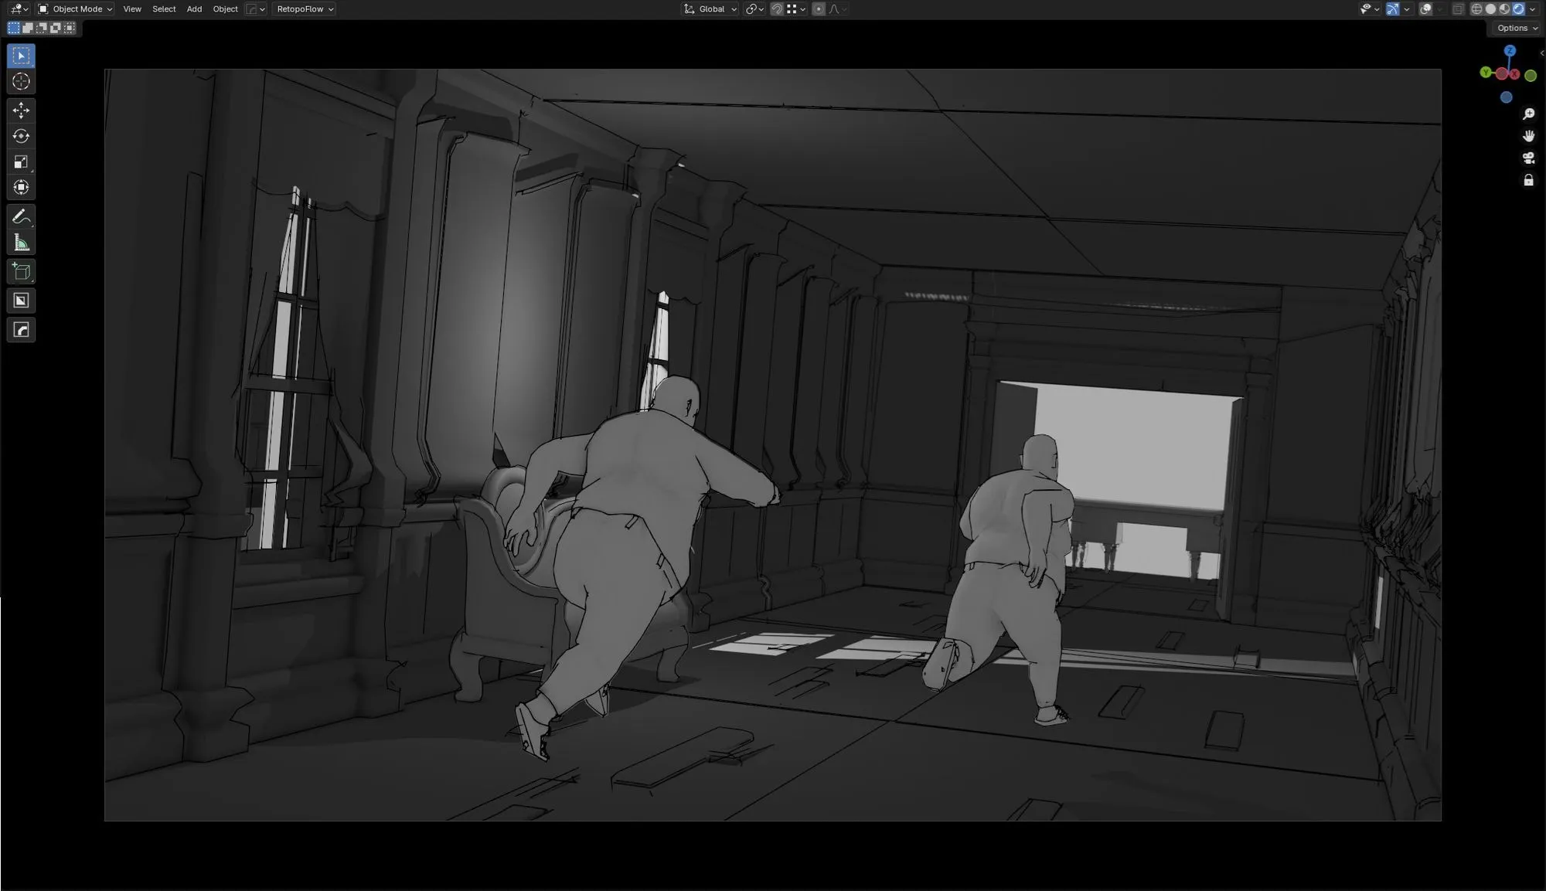Open the Object Mode dropdown
The image size is (1546, 891).
pyautogui.click(x=75, y=9)
